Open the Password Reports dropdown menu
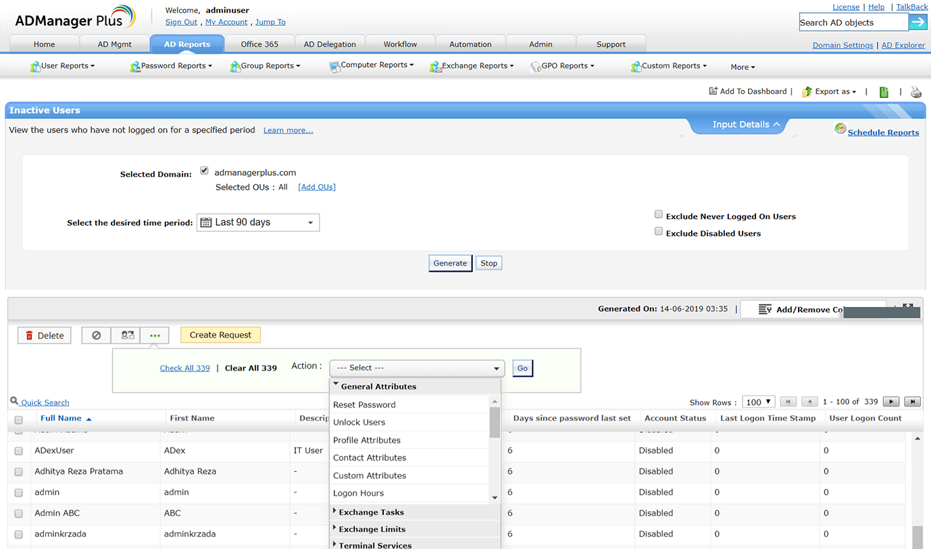 pyautogui.click(x=171, y=66)
